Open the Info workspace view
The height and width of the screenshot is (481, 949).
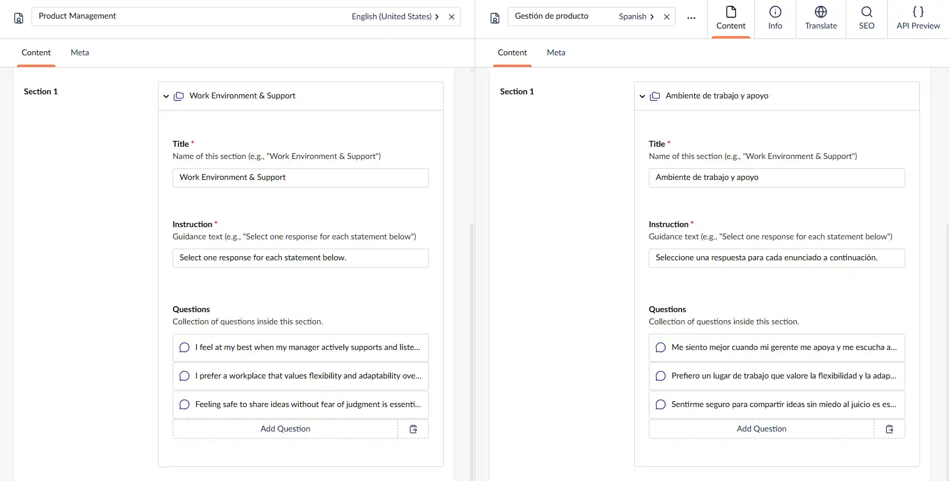(x=775, y=19)
